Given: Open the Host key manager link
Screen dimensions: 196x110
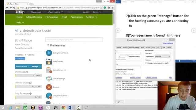Looking at the screenshot, I should point(135,78).
